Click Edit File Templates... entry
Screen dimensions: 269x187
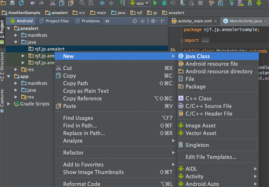coord(218,157)
